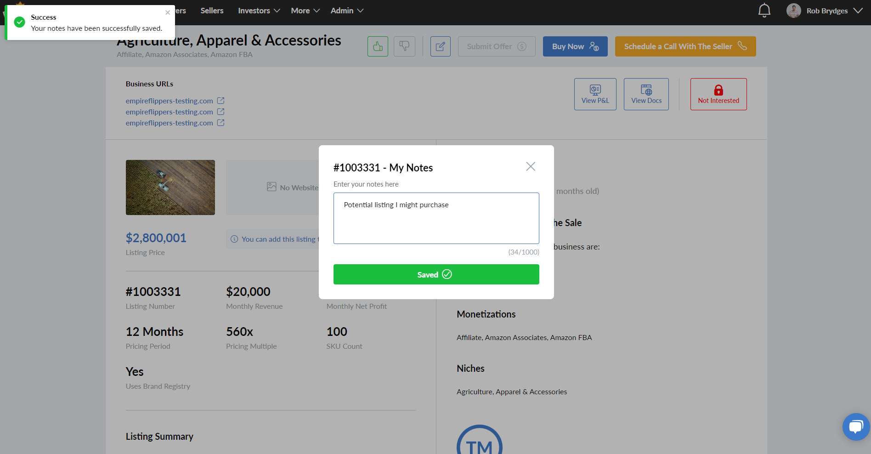Click the green Saved button
871x454 pixels.
click(436, 274)
